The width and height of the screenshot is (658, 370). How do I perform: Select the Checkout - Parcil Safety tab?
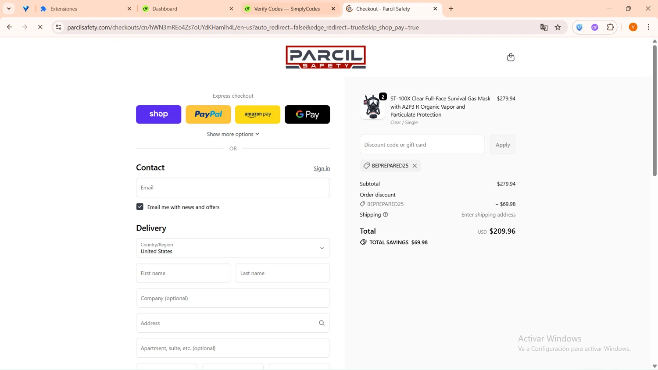[x=392, y=9]
